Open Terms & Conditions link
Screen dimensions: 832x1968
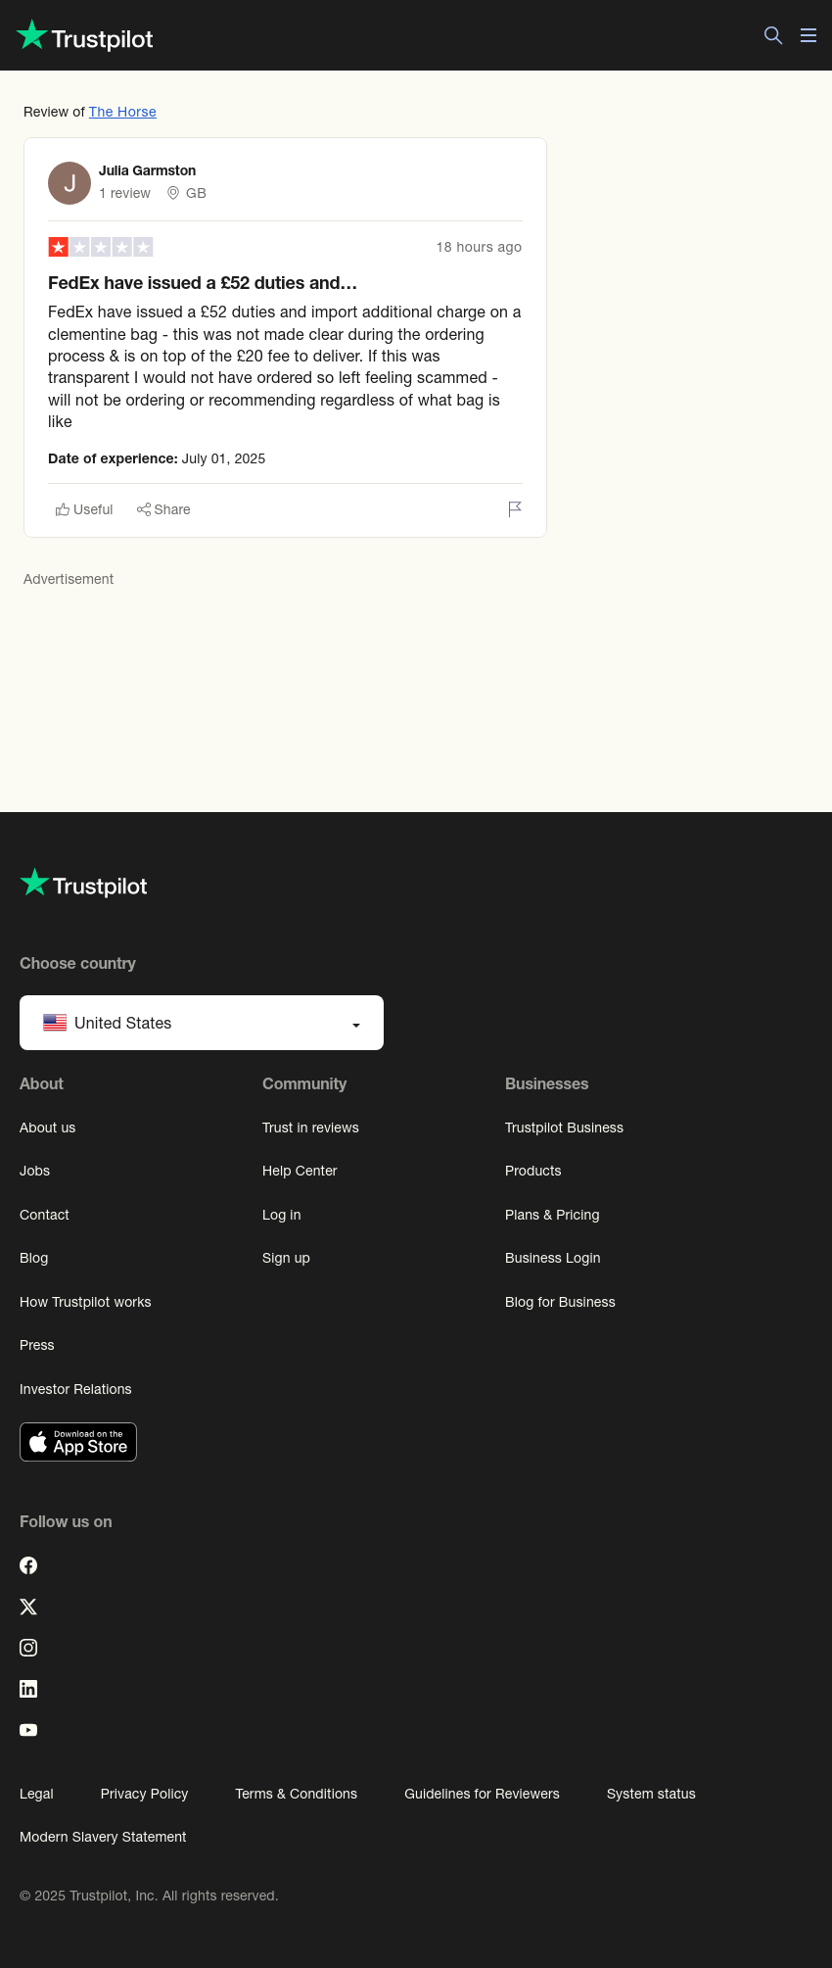[x=296, y=1794]
